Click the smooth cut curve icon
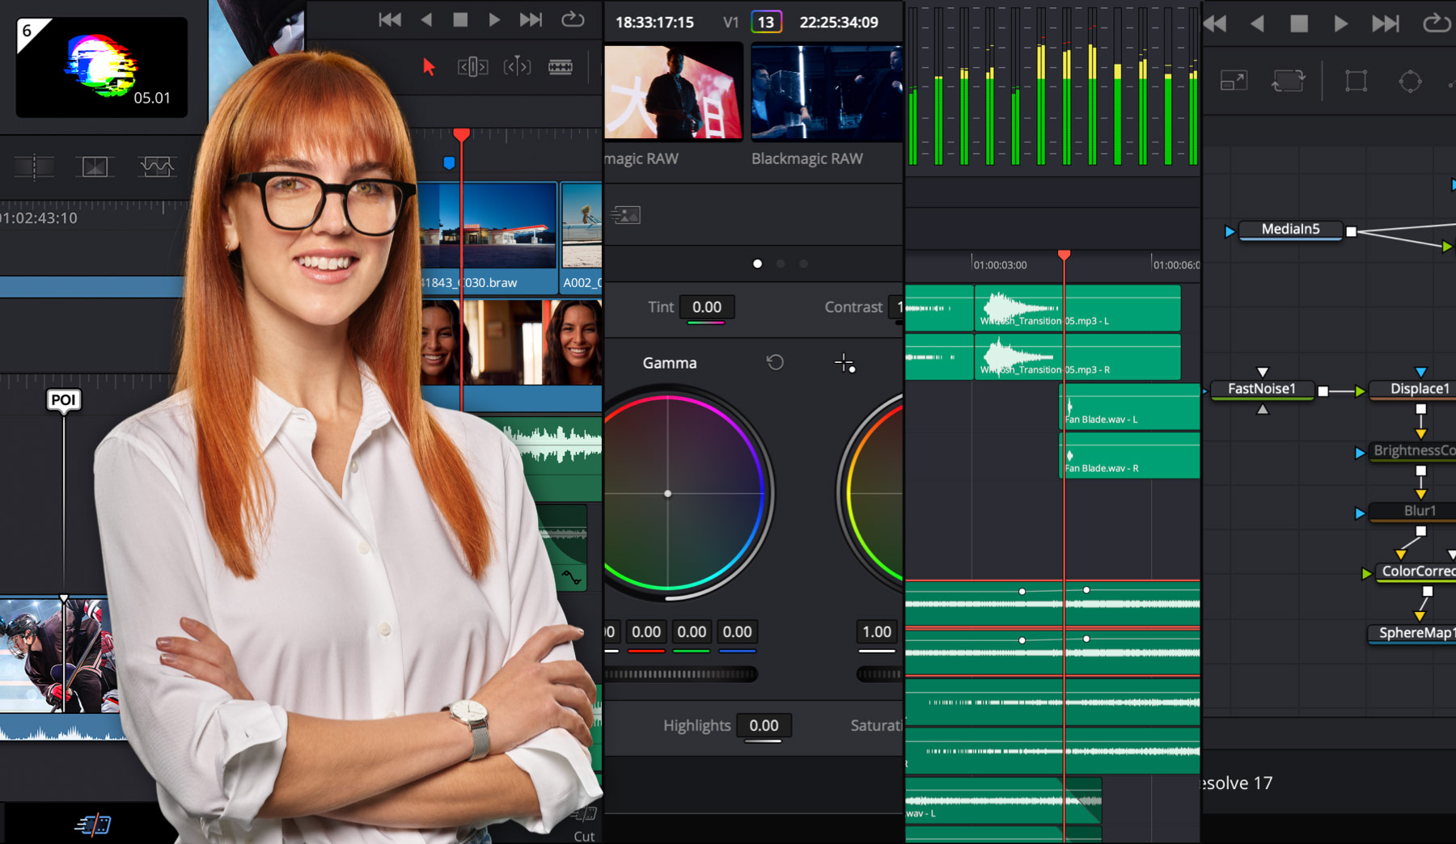Viewport: 1456px width, 844px height. [157, 167]
